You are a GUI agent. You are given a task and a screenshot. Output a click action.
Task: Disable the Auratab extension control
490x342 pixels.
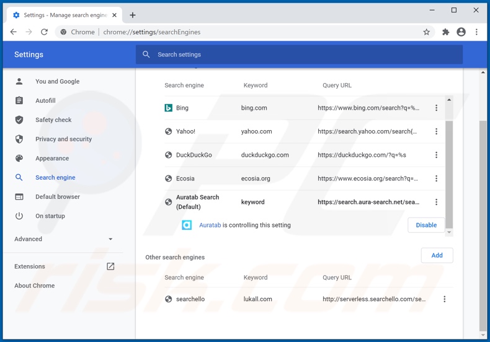[x=425, y=226]
